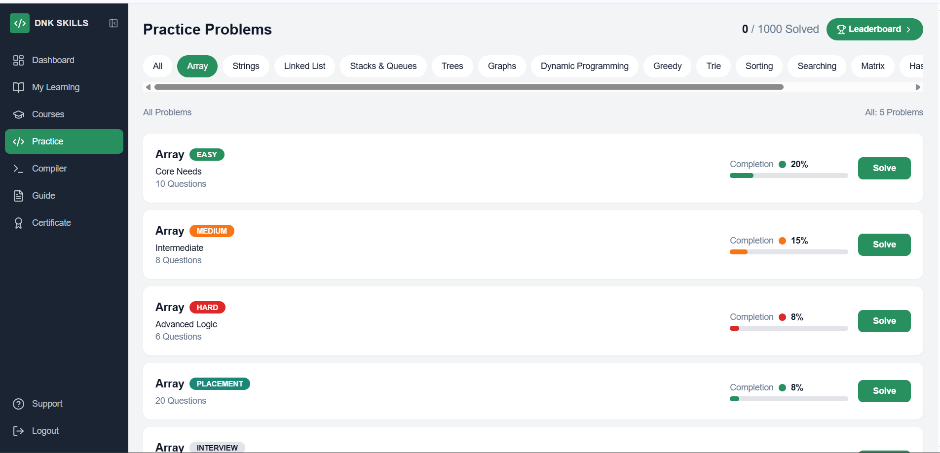Go to the Practice menu item
Screen dimensions: 940x453
click(x=64, y=141)
